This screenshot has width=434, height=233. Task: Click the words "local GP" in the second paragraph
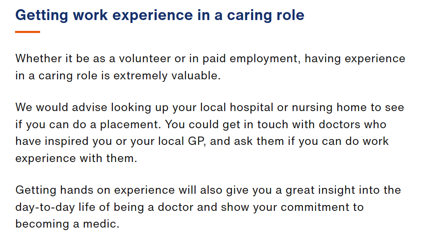point(182,141)
